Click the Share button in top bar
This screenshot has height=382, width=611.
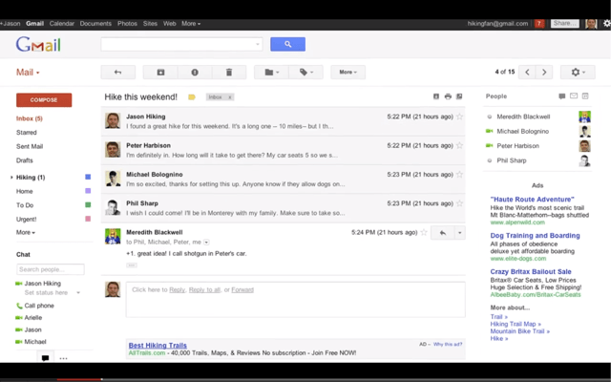pyautogui.click(x=564, y=23)
